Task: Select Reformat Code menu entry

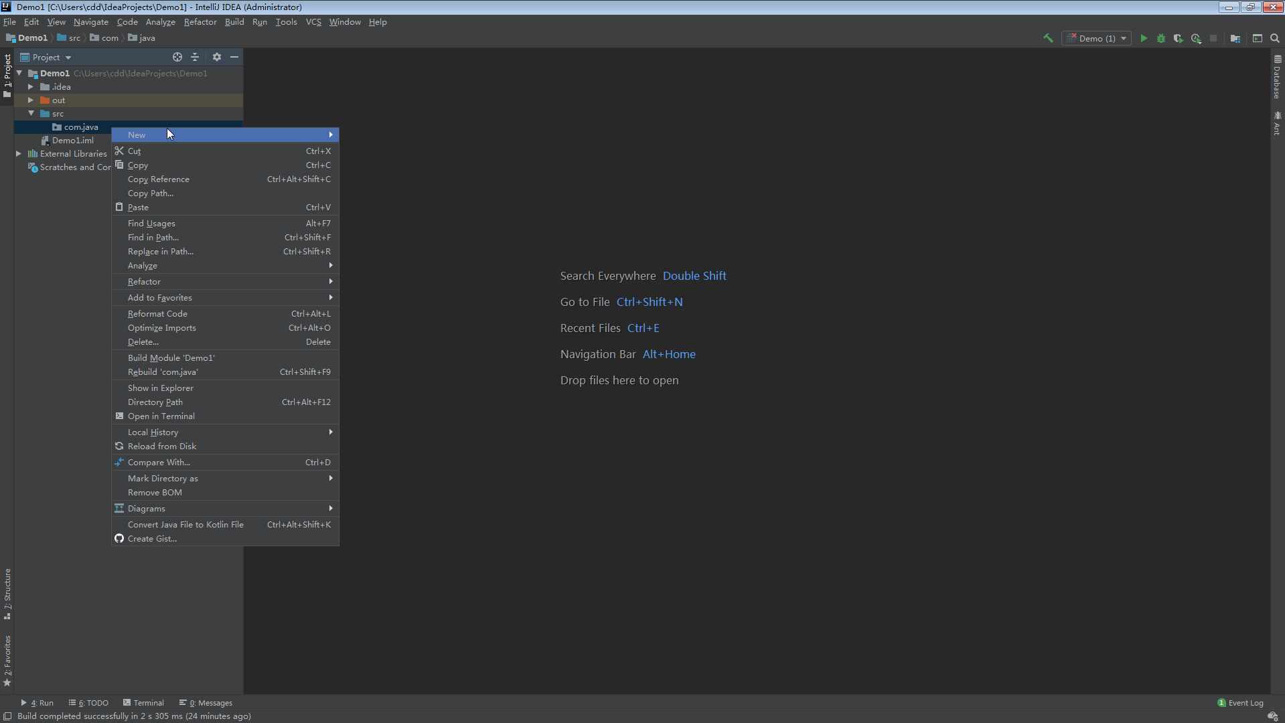Action: point(225,313)
